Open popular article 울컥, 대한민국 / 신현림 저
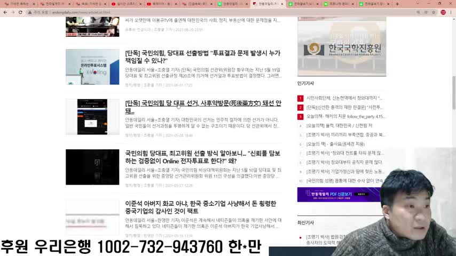 pyautogui.click(x=339, y=126)
